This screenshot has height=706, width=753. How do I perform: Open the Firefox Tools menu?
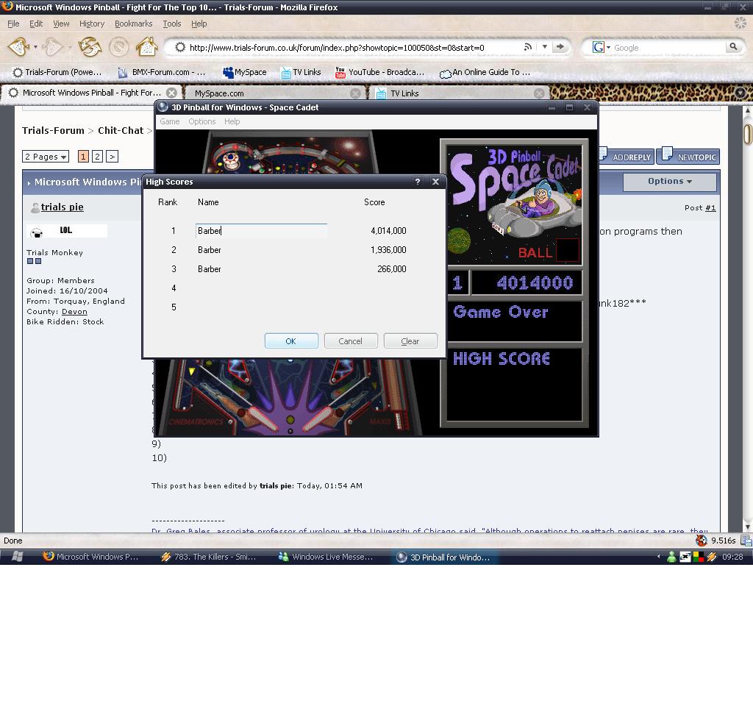click(172, 24)
